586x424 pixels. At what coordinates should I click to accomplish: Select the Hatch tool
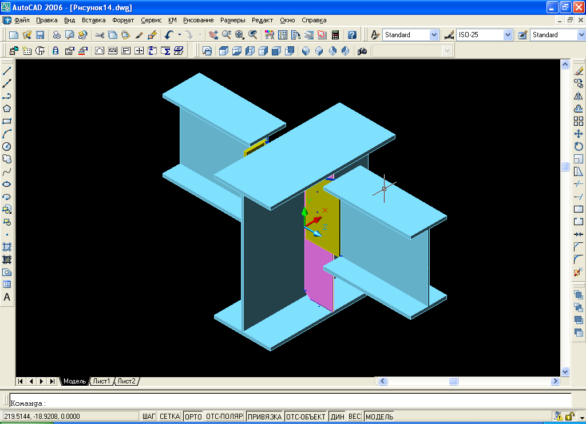(x=7, y=247)
